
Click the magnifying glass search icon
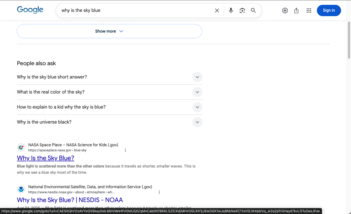[253, 10]
